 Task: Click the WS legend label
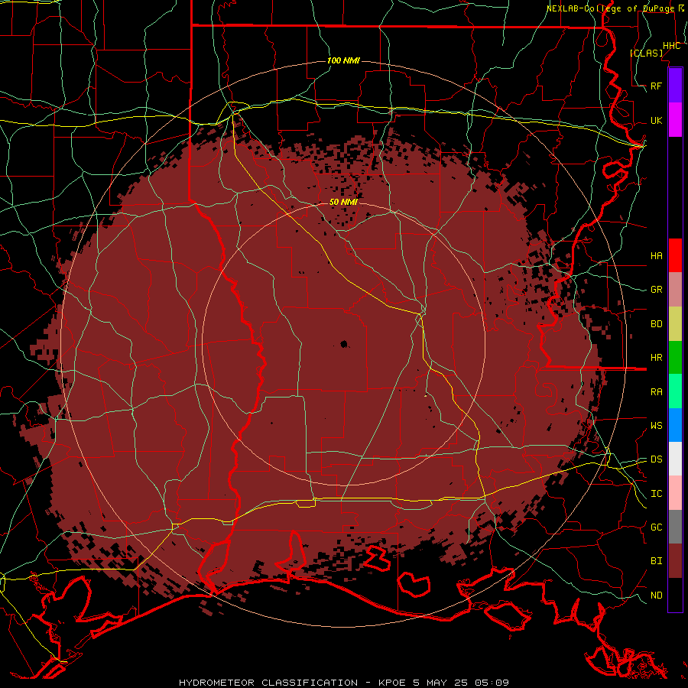(x=657, y=425)
